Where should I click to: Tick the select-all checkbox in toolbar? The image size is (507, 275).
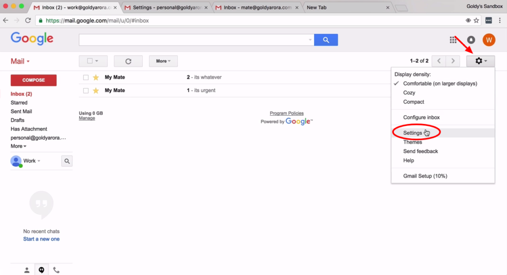(90, 61)
